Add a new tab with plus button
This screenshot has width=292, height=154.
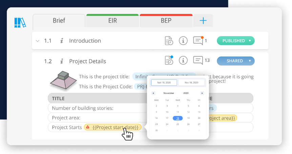coord(203,21)
